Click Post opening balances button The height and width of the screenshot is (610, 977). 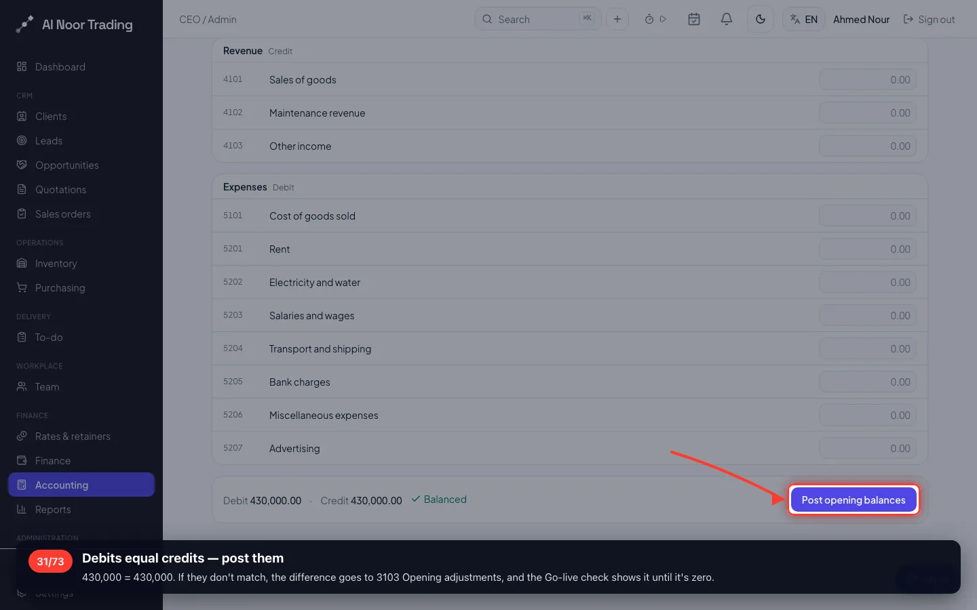pyautogui.click(x=854, y=500)
